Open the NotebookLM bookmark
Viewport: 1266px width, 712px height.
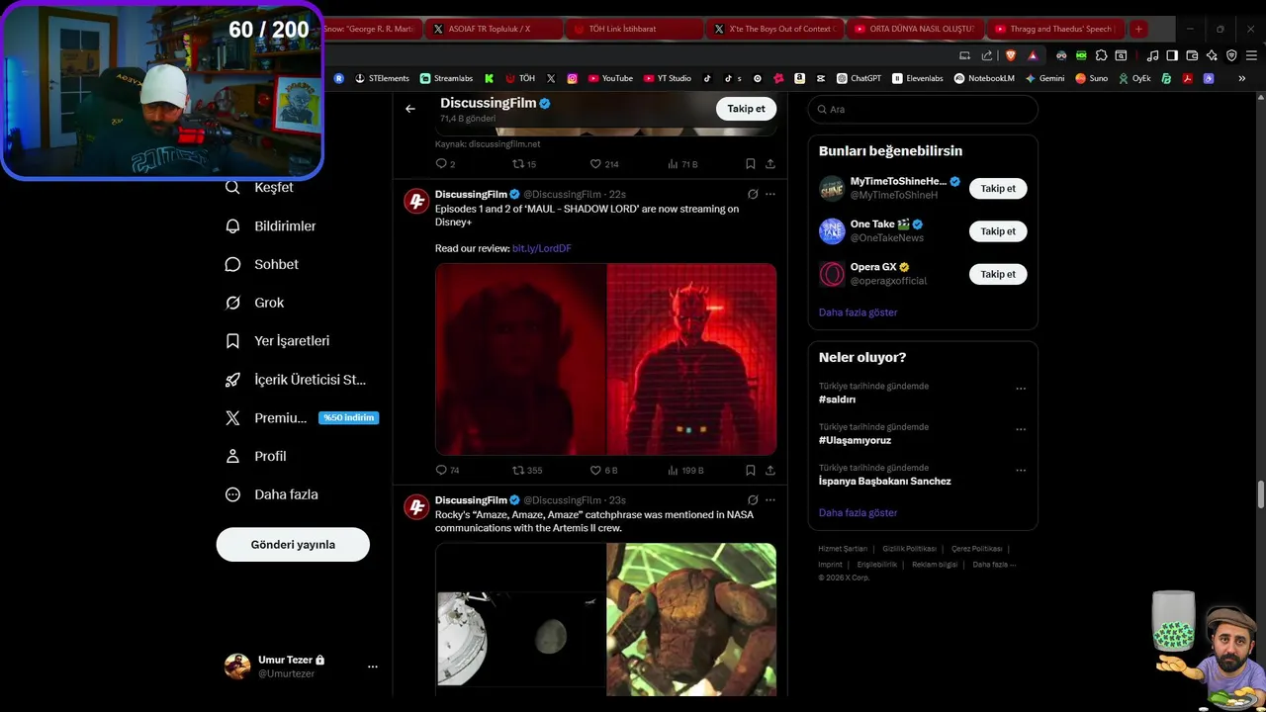pyautogui.click(x=984, y=78)
